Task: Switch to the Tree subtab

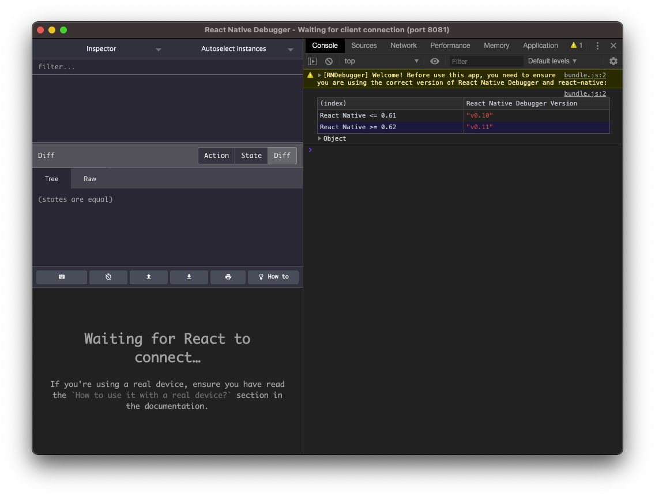Action: 52,179
